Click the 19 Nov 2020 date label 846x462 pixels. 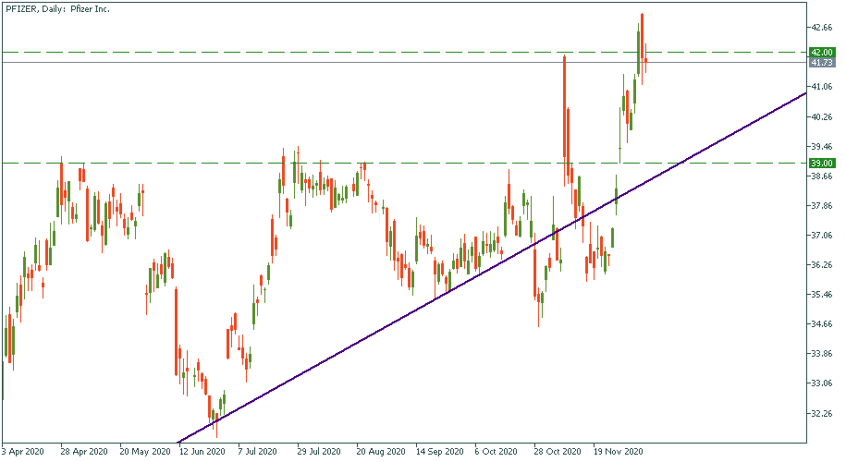[x=618, y=453]
